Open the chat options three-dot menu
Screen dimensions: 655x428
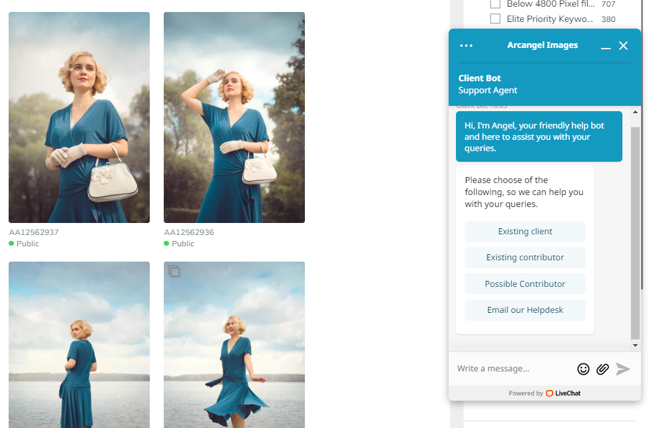click(466, 45)
